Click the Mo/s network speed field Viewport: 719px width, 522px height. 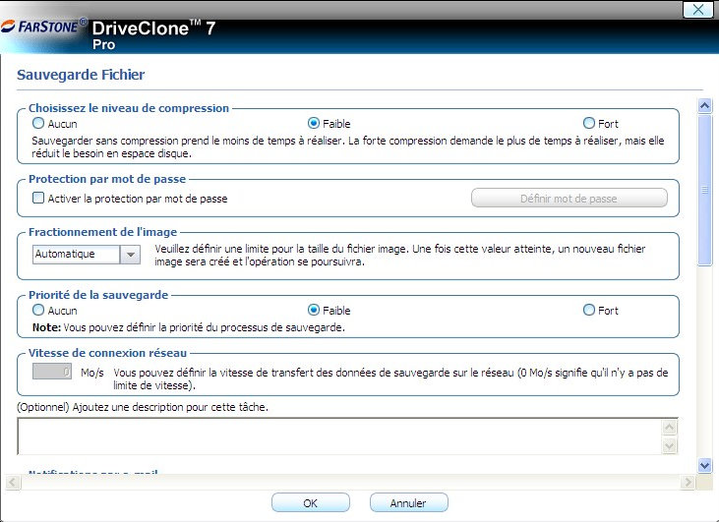52,372
